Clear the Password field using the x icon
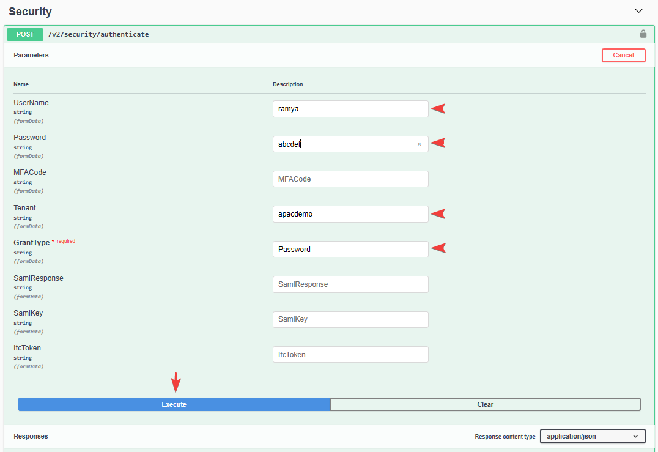658x452 pixels. tap(420, 144)
